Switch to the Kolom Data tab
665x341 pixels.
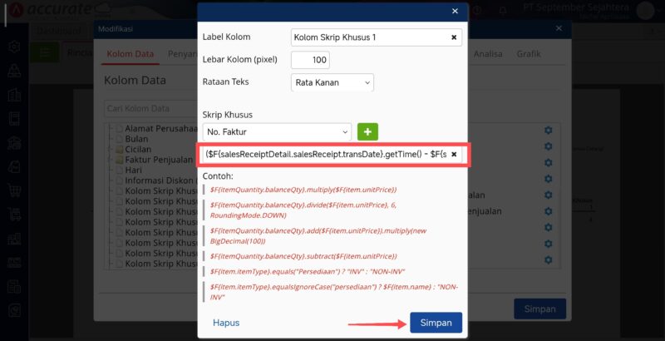click(131, 54)
